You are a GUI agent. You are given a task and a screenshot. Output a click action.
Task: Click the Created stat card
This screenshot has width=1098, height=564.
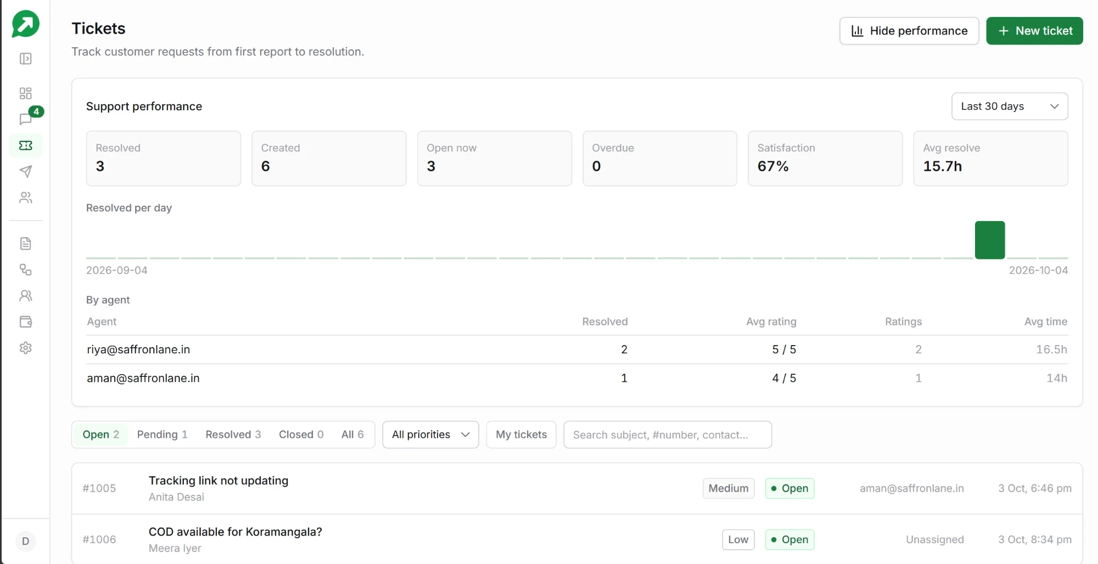tap(329, 159)
